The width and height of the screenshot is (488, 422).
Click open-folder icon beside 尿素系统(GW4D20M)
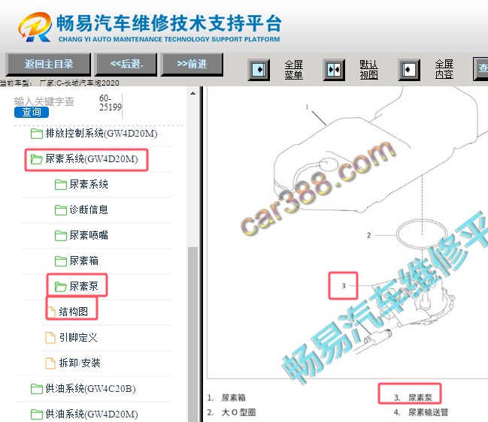click(37, 159)
